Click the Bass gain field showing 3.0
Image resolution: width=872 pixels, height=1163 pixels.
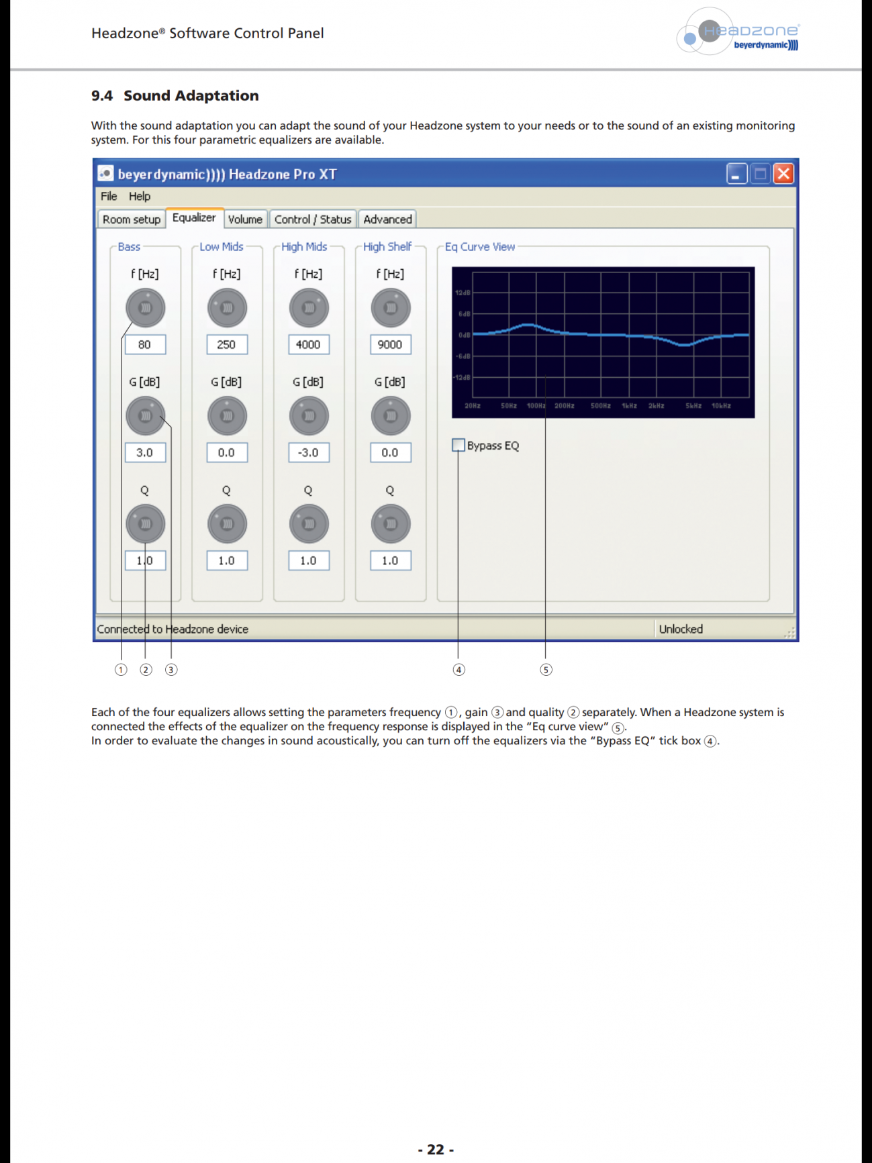[145, 452]
